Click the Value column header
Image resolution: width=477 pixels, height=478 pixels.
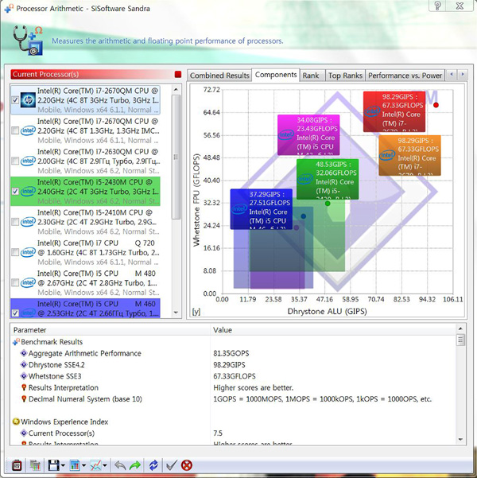pyautogui.click(x=333, y=330)
